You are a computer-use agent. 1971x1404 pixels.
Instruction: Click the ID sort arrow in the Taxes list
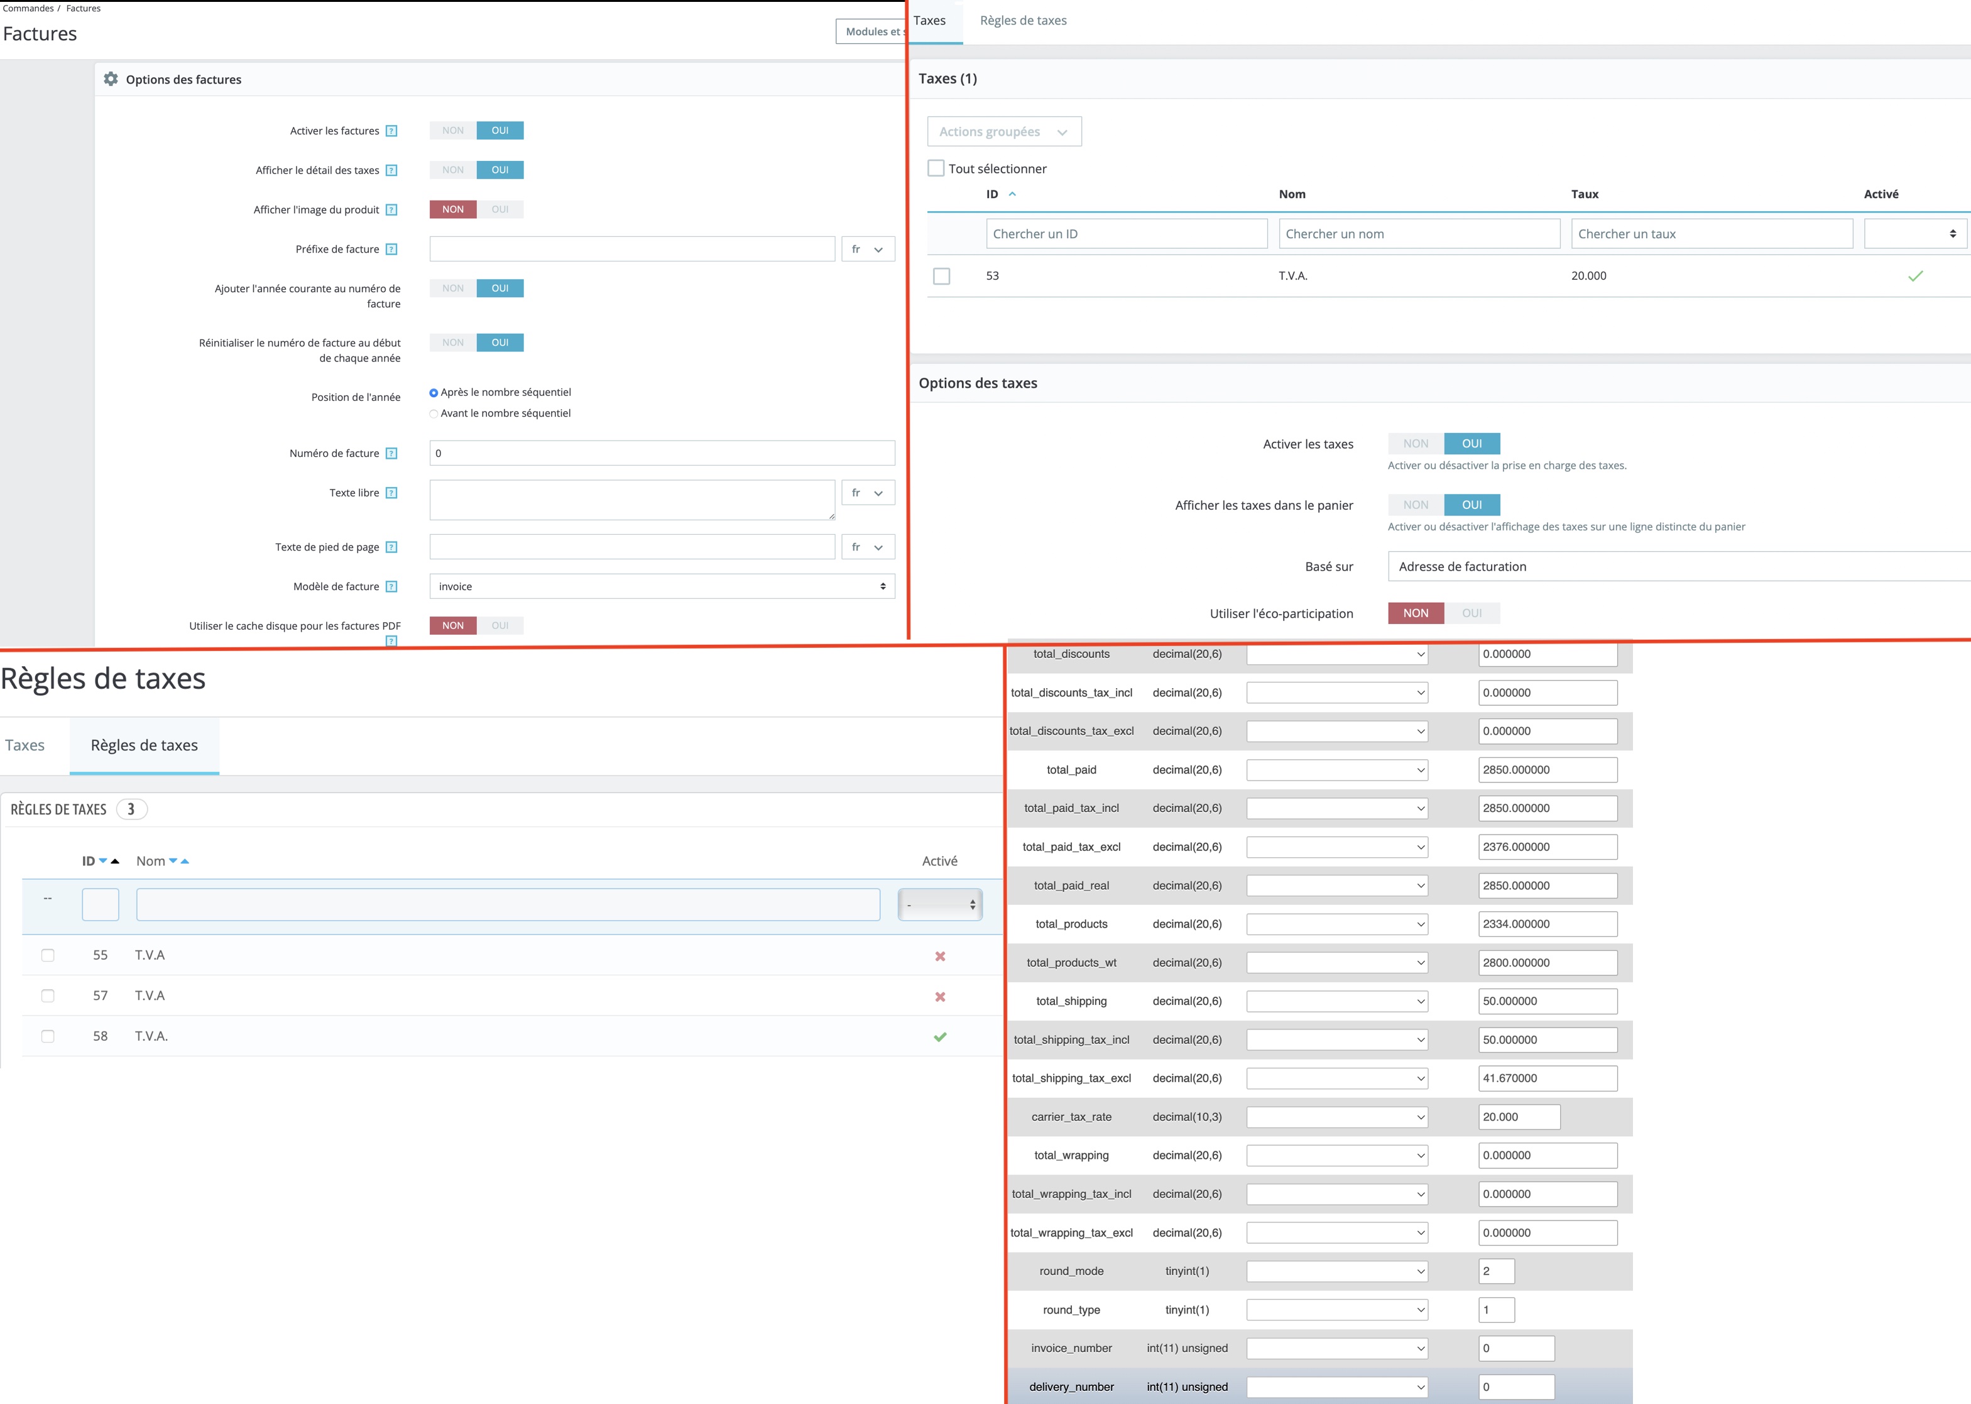(x=1011, y=194)
